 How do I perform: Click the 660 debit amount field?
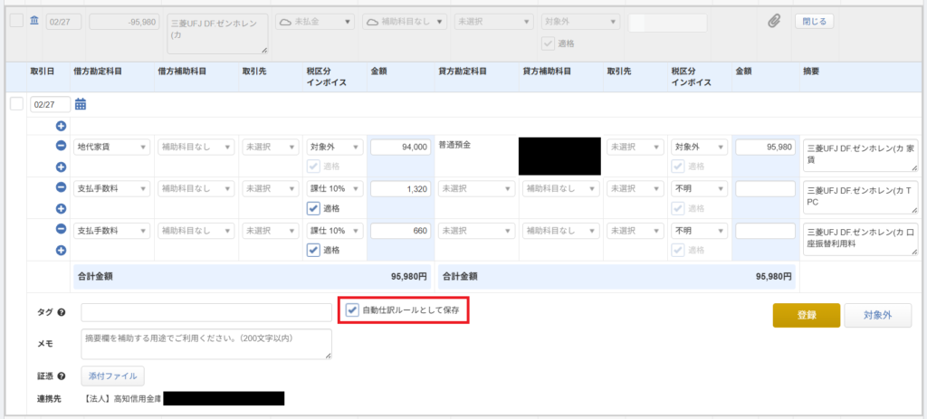(x=400, y=231)
